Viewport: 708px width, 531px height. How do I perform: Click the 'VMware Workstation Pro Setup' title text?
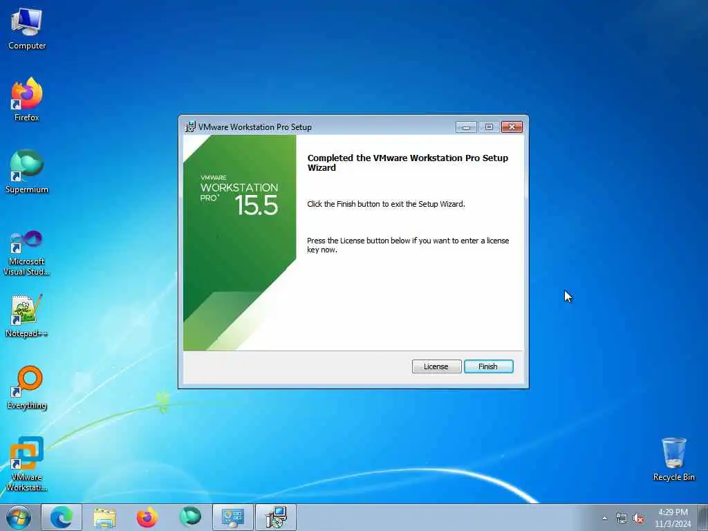(x=255, y=127)
